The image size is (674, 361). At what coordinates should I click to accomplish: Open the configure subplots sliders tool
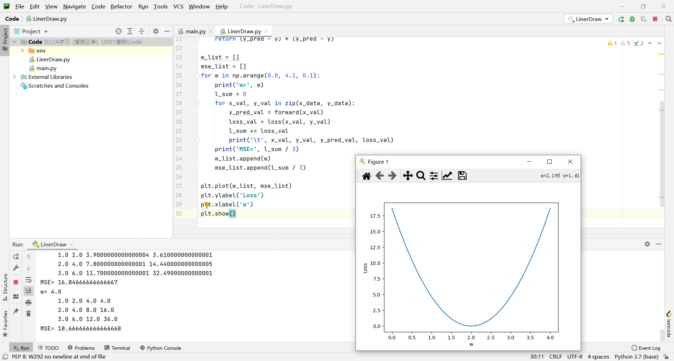[x=434, y=176]
